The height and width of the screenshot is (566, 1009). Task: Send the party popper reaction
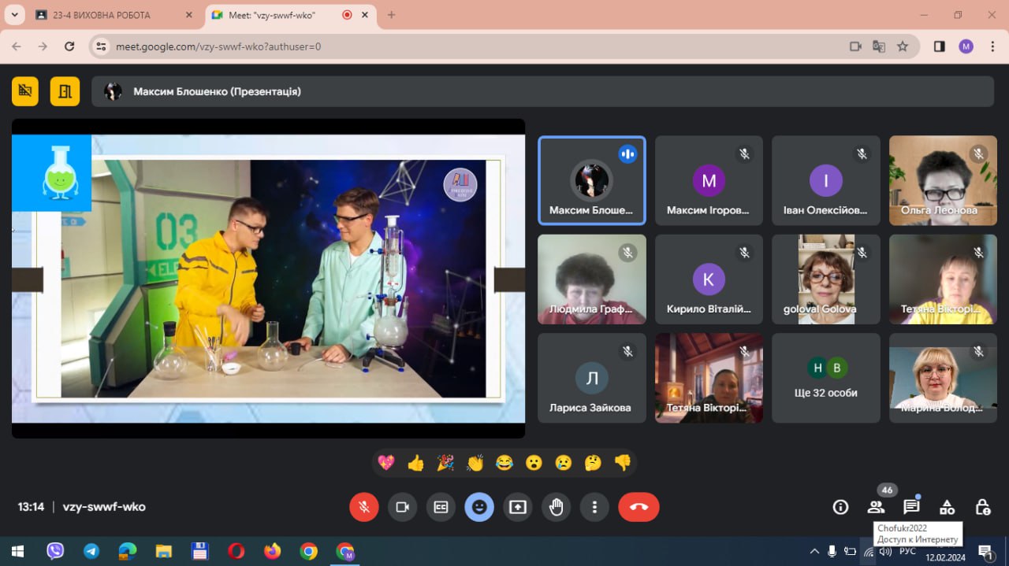[x=445, y=463]
